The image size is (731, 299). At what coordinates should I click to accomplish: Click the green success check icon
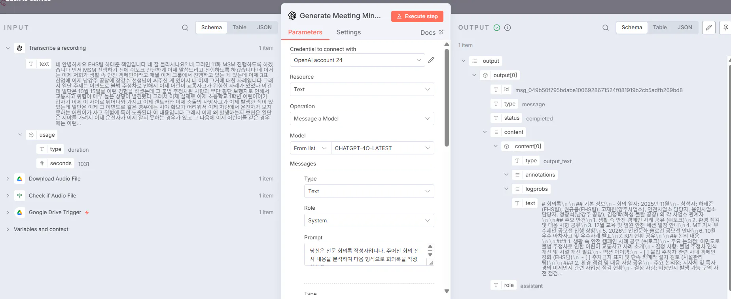(x=497, y=28)
